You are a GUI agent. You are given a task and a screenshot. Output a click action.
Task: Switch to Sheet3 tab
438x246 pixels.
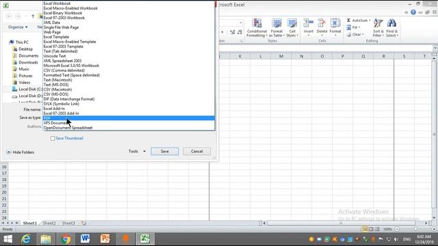pos(68,223)
